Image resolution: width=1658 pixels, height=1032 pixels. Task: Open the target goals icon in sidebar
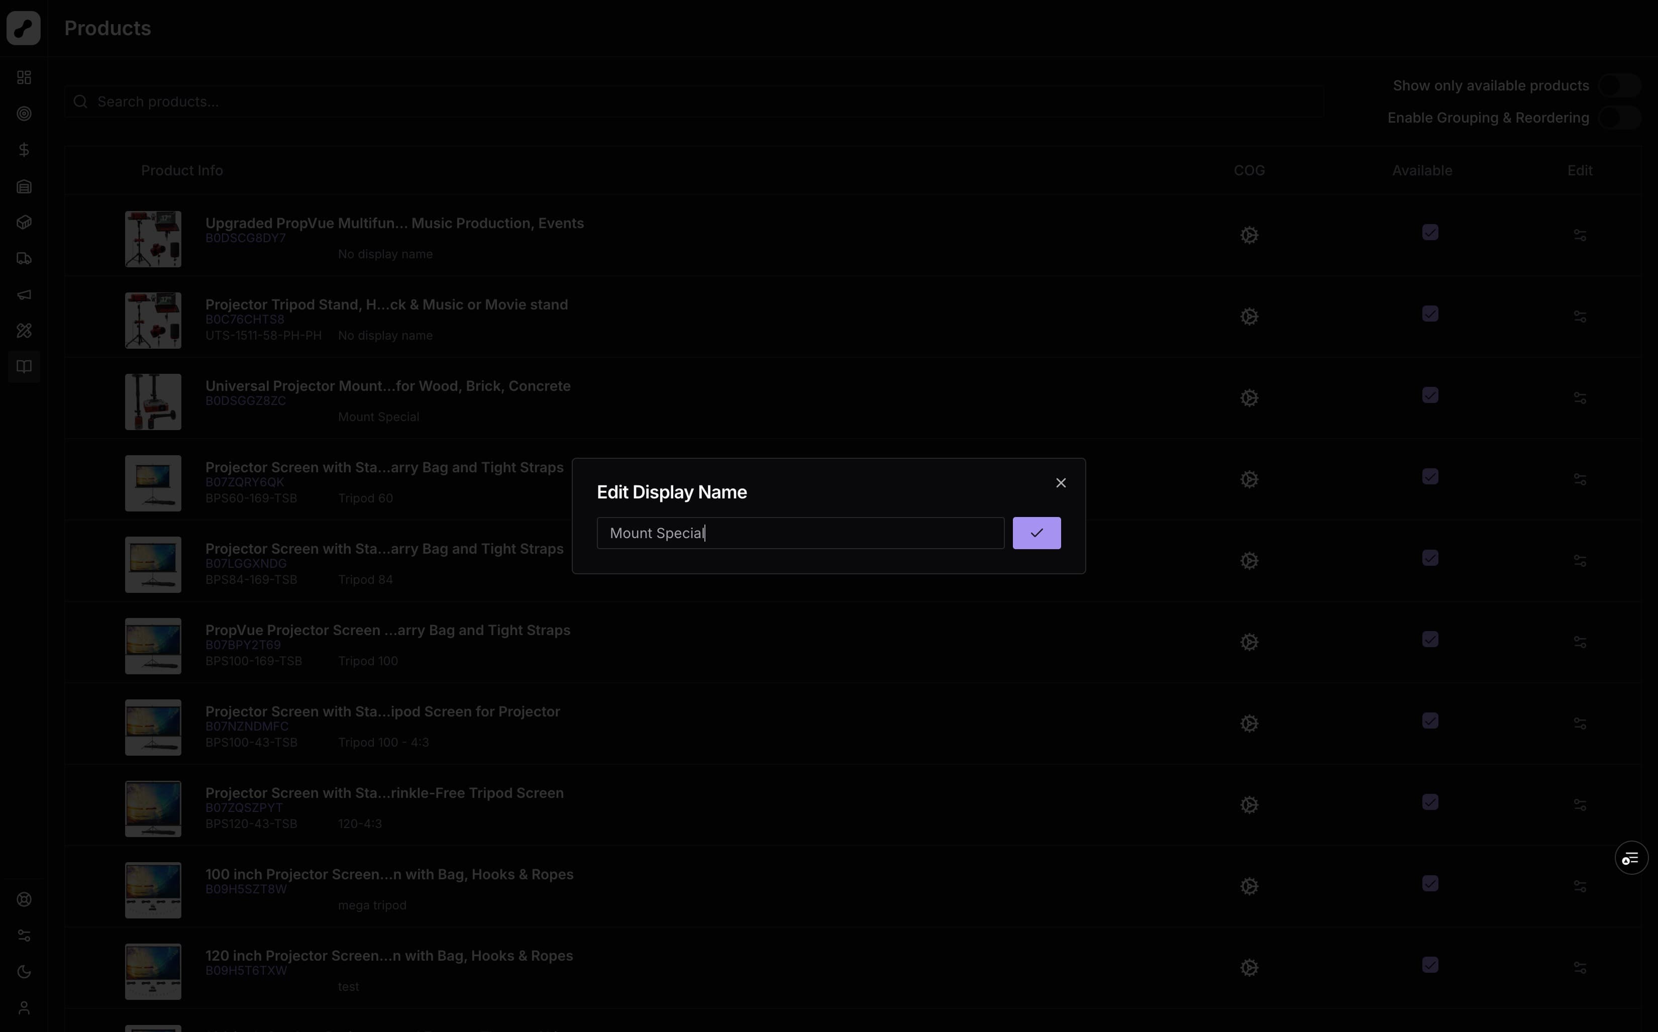(24, 114)
